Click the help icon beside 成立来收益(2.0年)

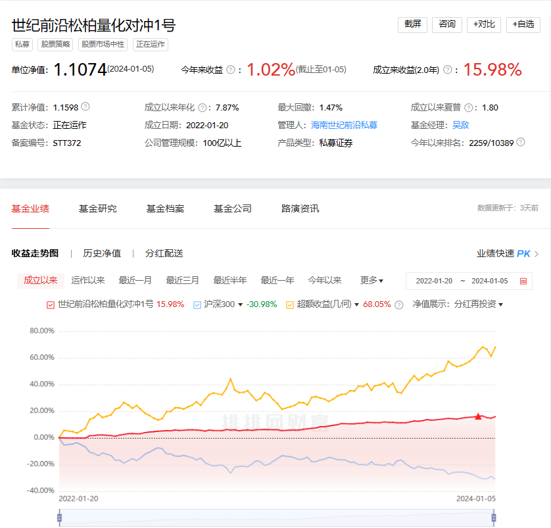[447, 70]
